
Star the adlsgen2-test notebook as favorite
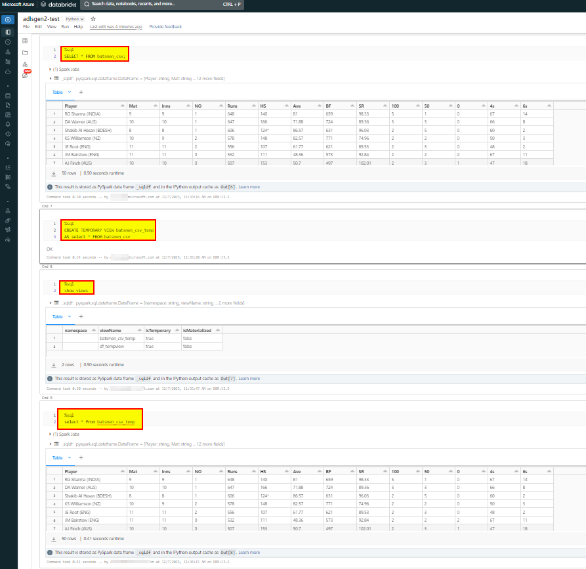(93, 19)
